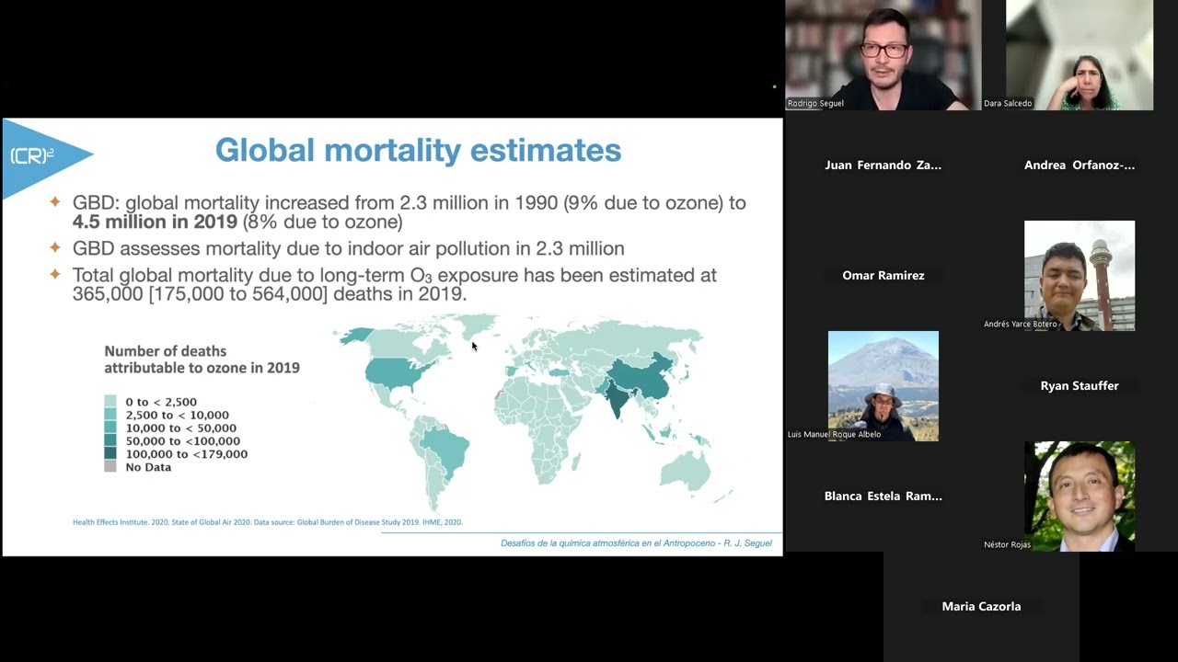This screenshot has width=1178, height=662.
Task: Click the '0 to < 2,500' legend swatch
Action: 110,402
